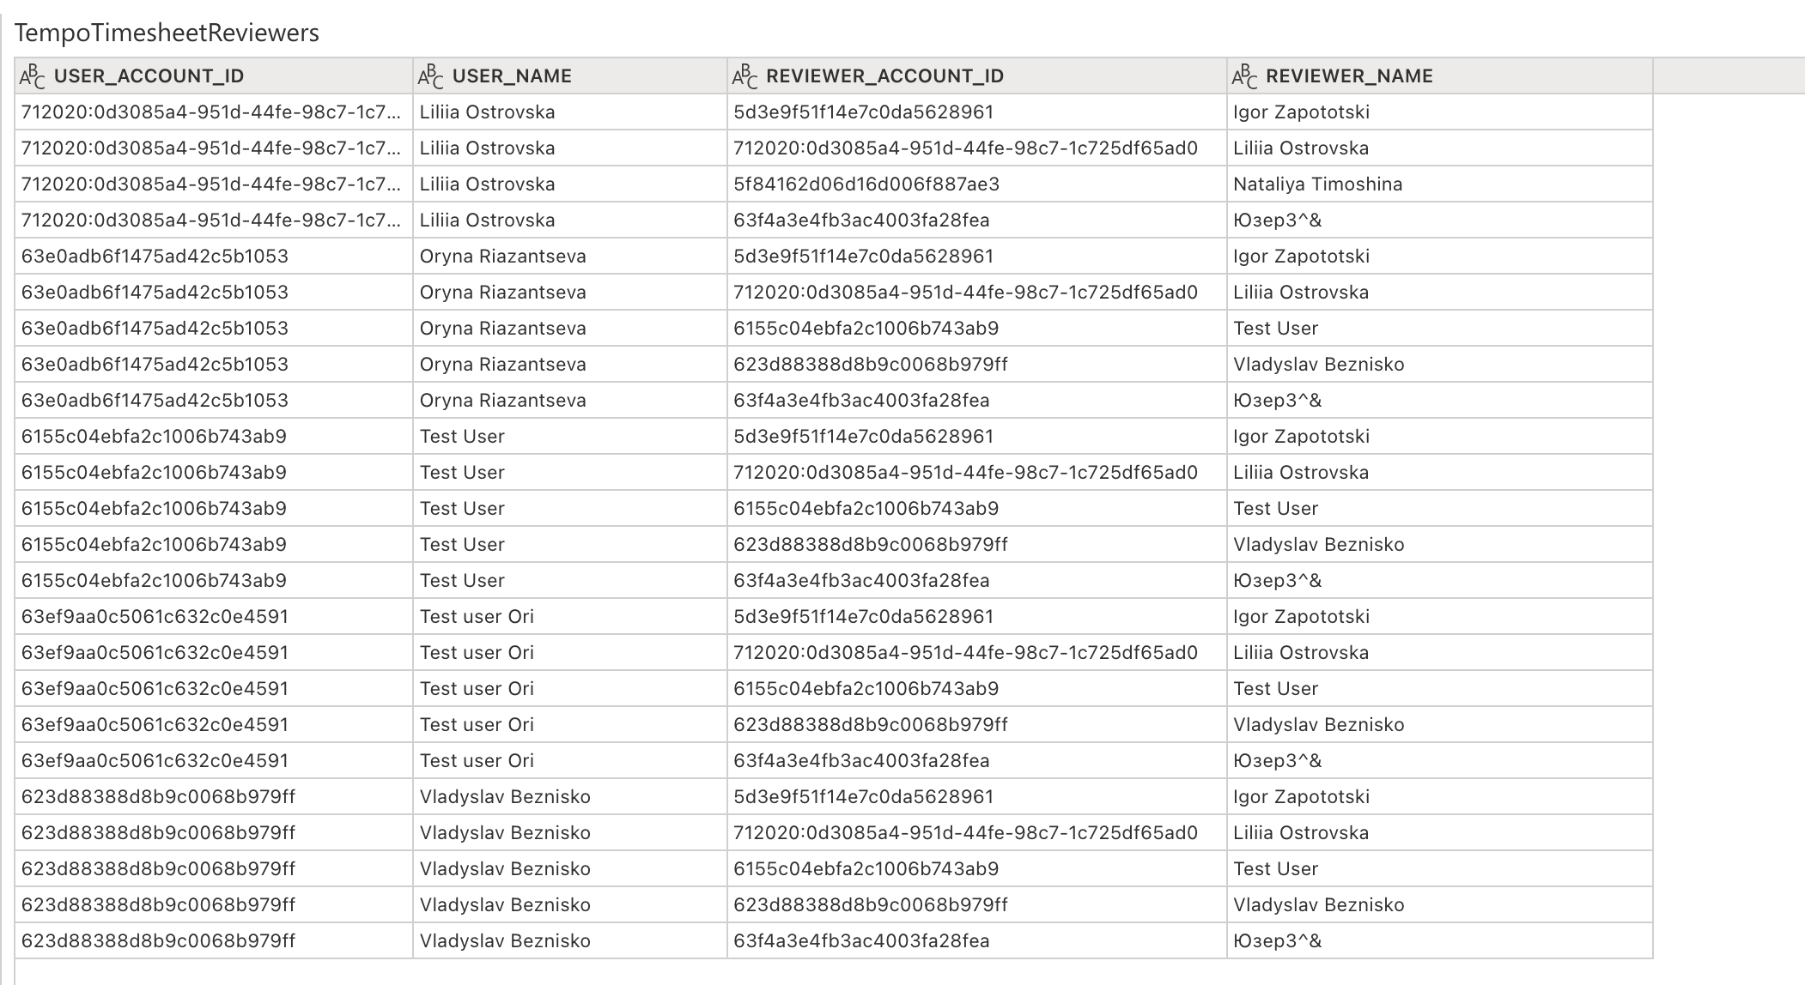Select reviewer account 5f84162d06d16d006f887ae3
Viewport: 1805px width, 985px height.
[860, 184]
